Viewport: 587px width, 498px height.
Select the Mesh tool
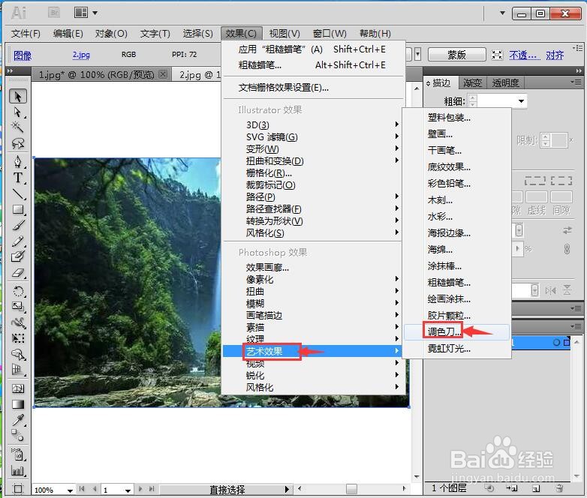coord(17,388)
